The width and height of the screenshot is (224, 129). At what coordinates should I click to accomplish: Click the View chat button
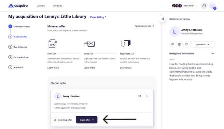(x=202, y=44)
